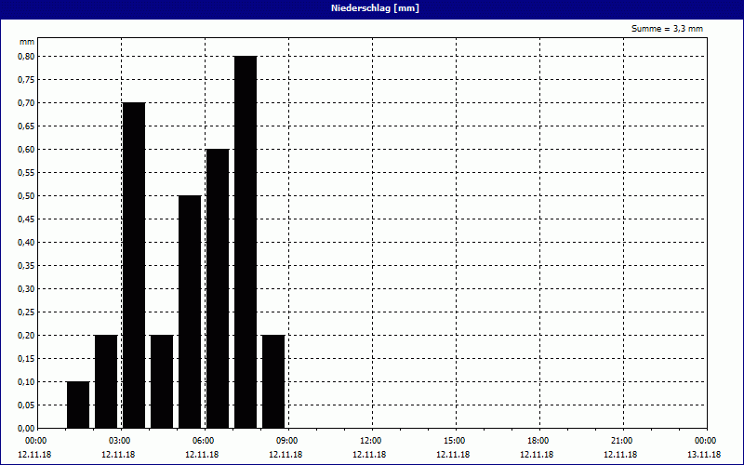Click the 0,20 mm bar just before 03:00
This screenshot has width=744, height=465.
[106, 381]
